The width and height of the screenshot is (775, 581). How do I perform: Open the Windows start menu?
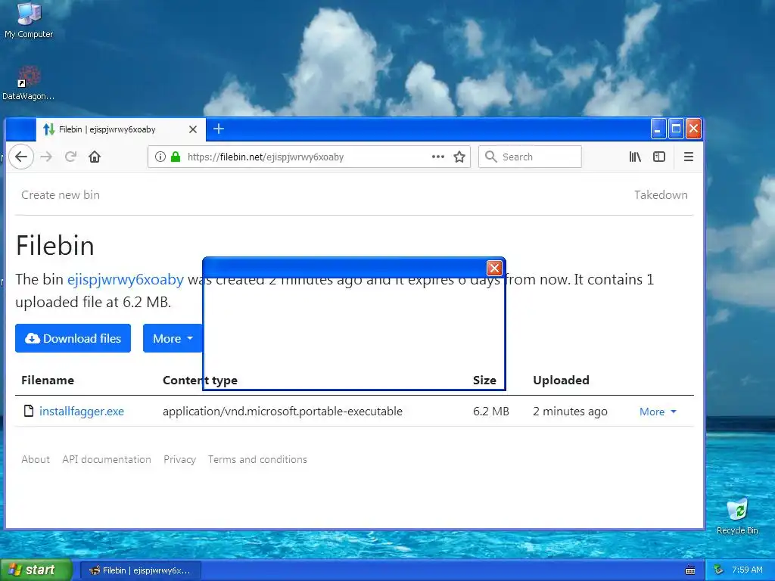tap(36, 570)
